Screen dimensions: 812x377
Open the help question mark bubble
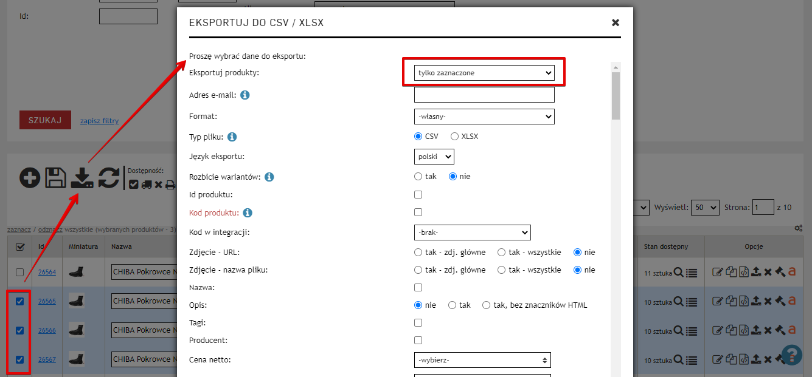(792, 355)
